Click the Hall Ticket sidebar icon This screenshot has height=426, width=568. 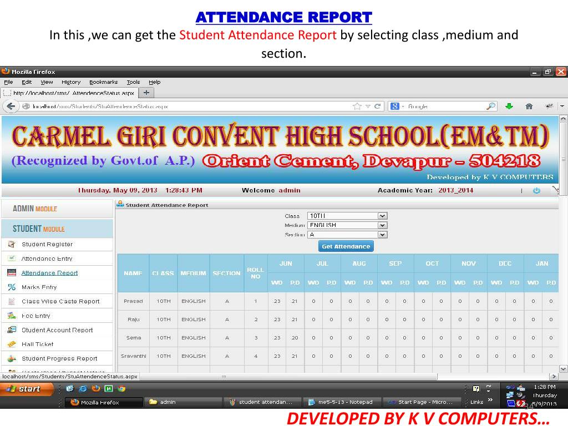pos(12,344)
